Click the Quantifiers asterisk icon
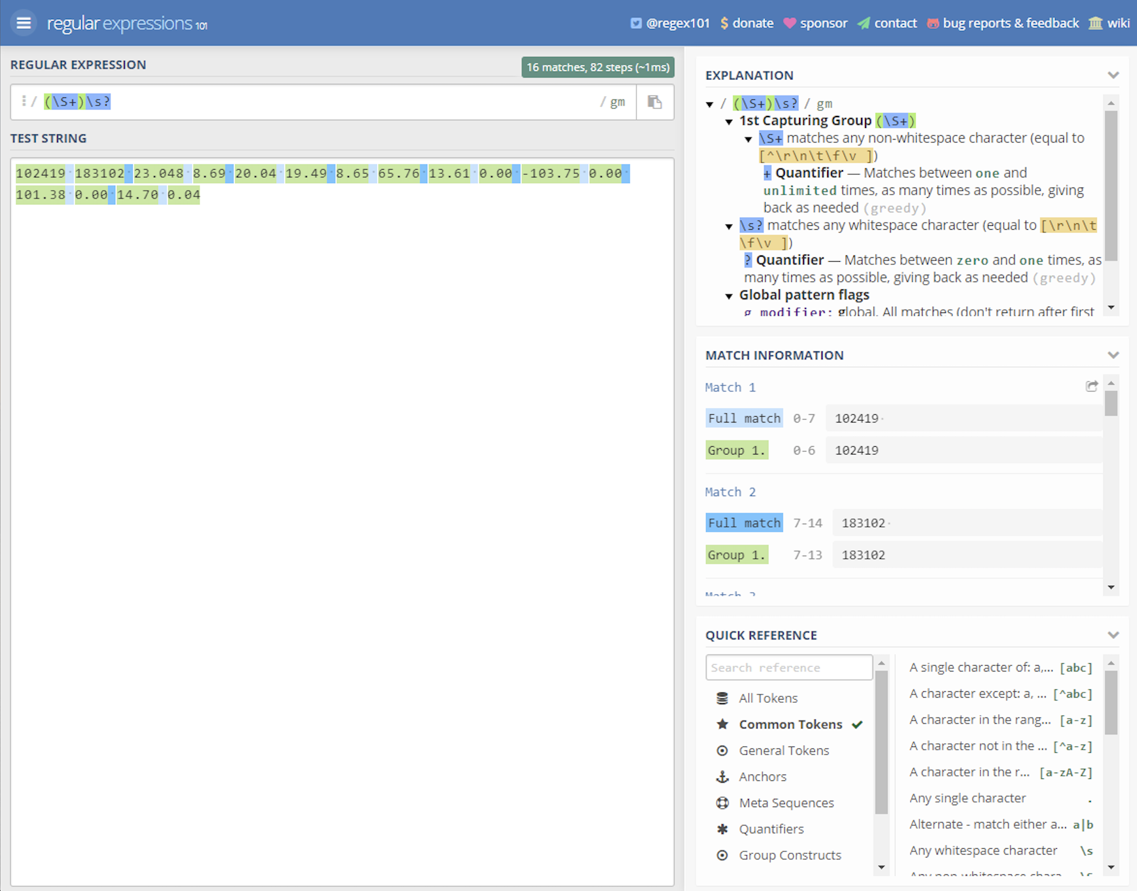This screenshot has width=1137, height=891. tap(722, 830)
